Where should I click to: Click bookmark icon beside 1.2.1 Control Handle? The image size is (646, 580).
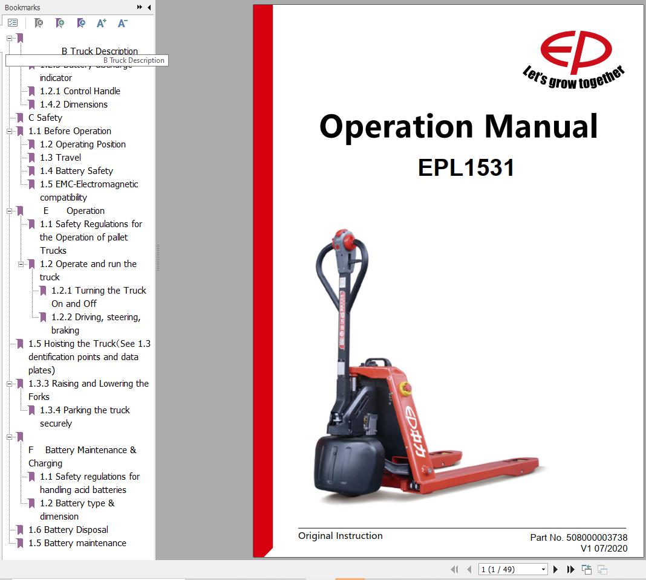pyautogui.click(x=31, y=91)
